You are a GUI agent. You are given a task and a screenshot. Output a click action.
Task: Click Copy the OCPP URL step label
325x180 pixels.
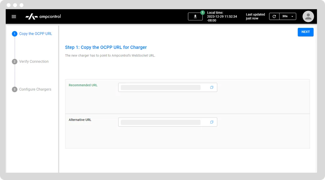pyautogui.click(x=35, y=34)
